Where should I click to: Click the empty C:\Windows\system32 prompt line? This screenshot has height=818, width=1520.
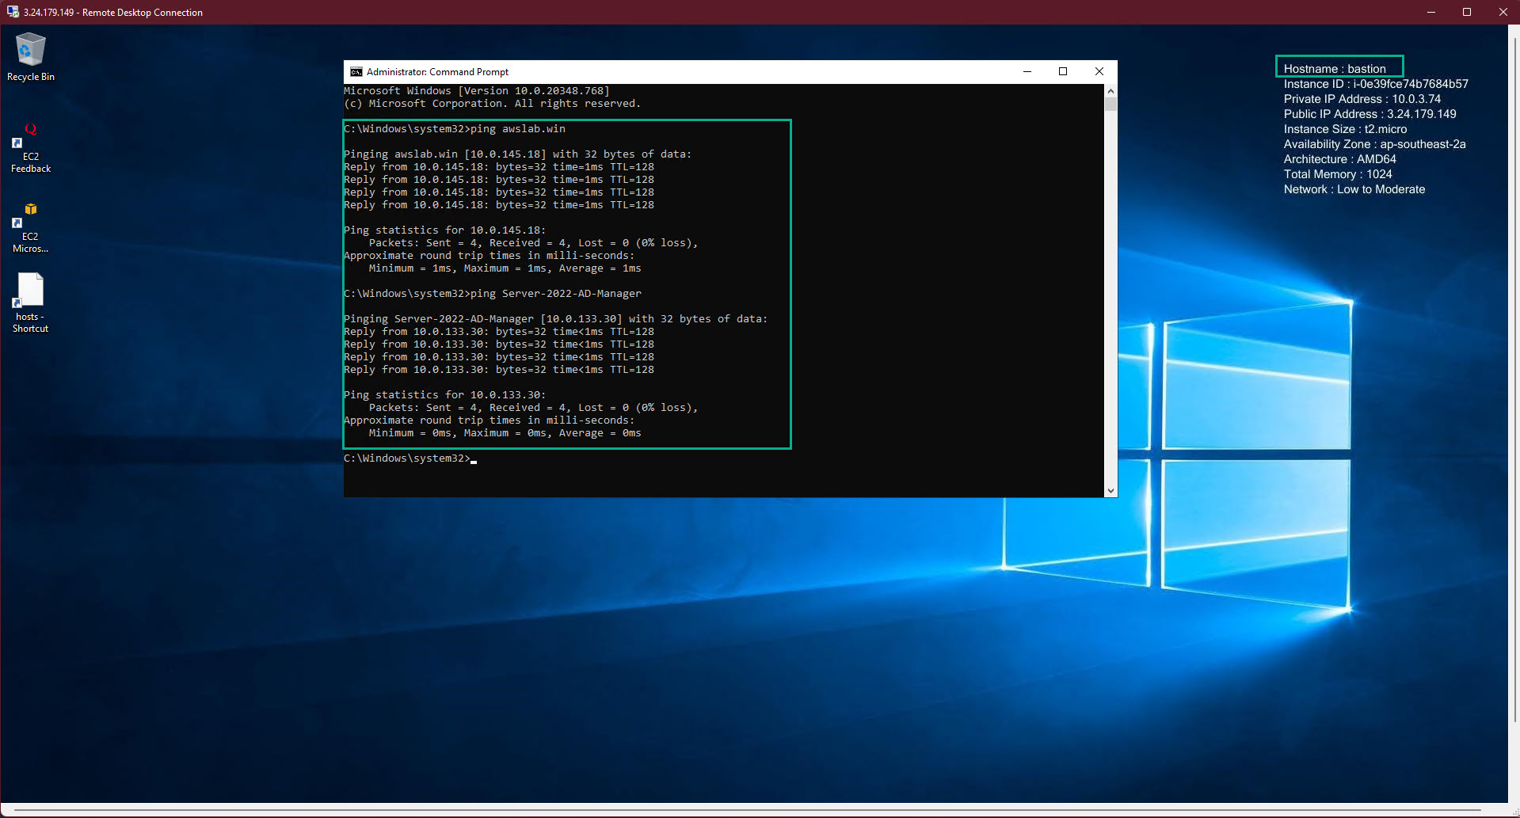(410, 458)
